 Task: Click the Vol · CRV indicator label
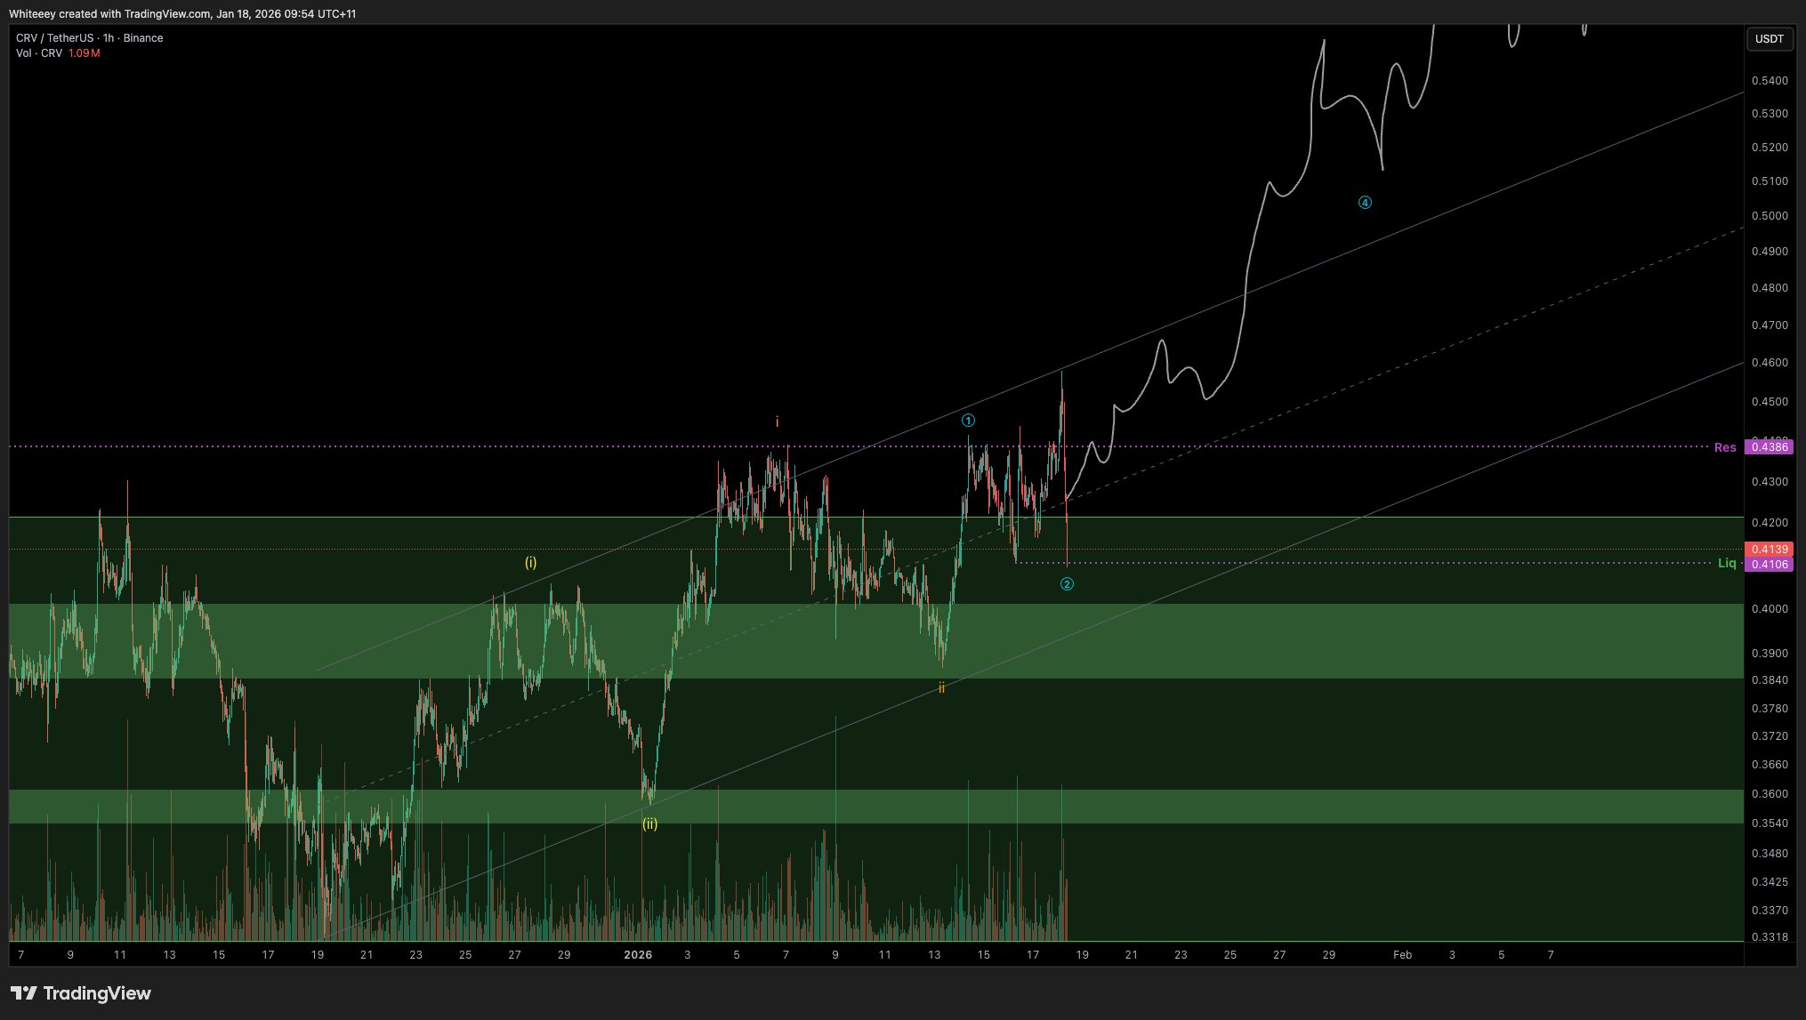39,53
